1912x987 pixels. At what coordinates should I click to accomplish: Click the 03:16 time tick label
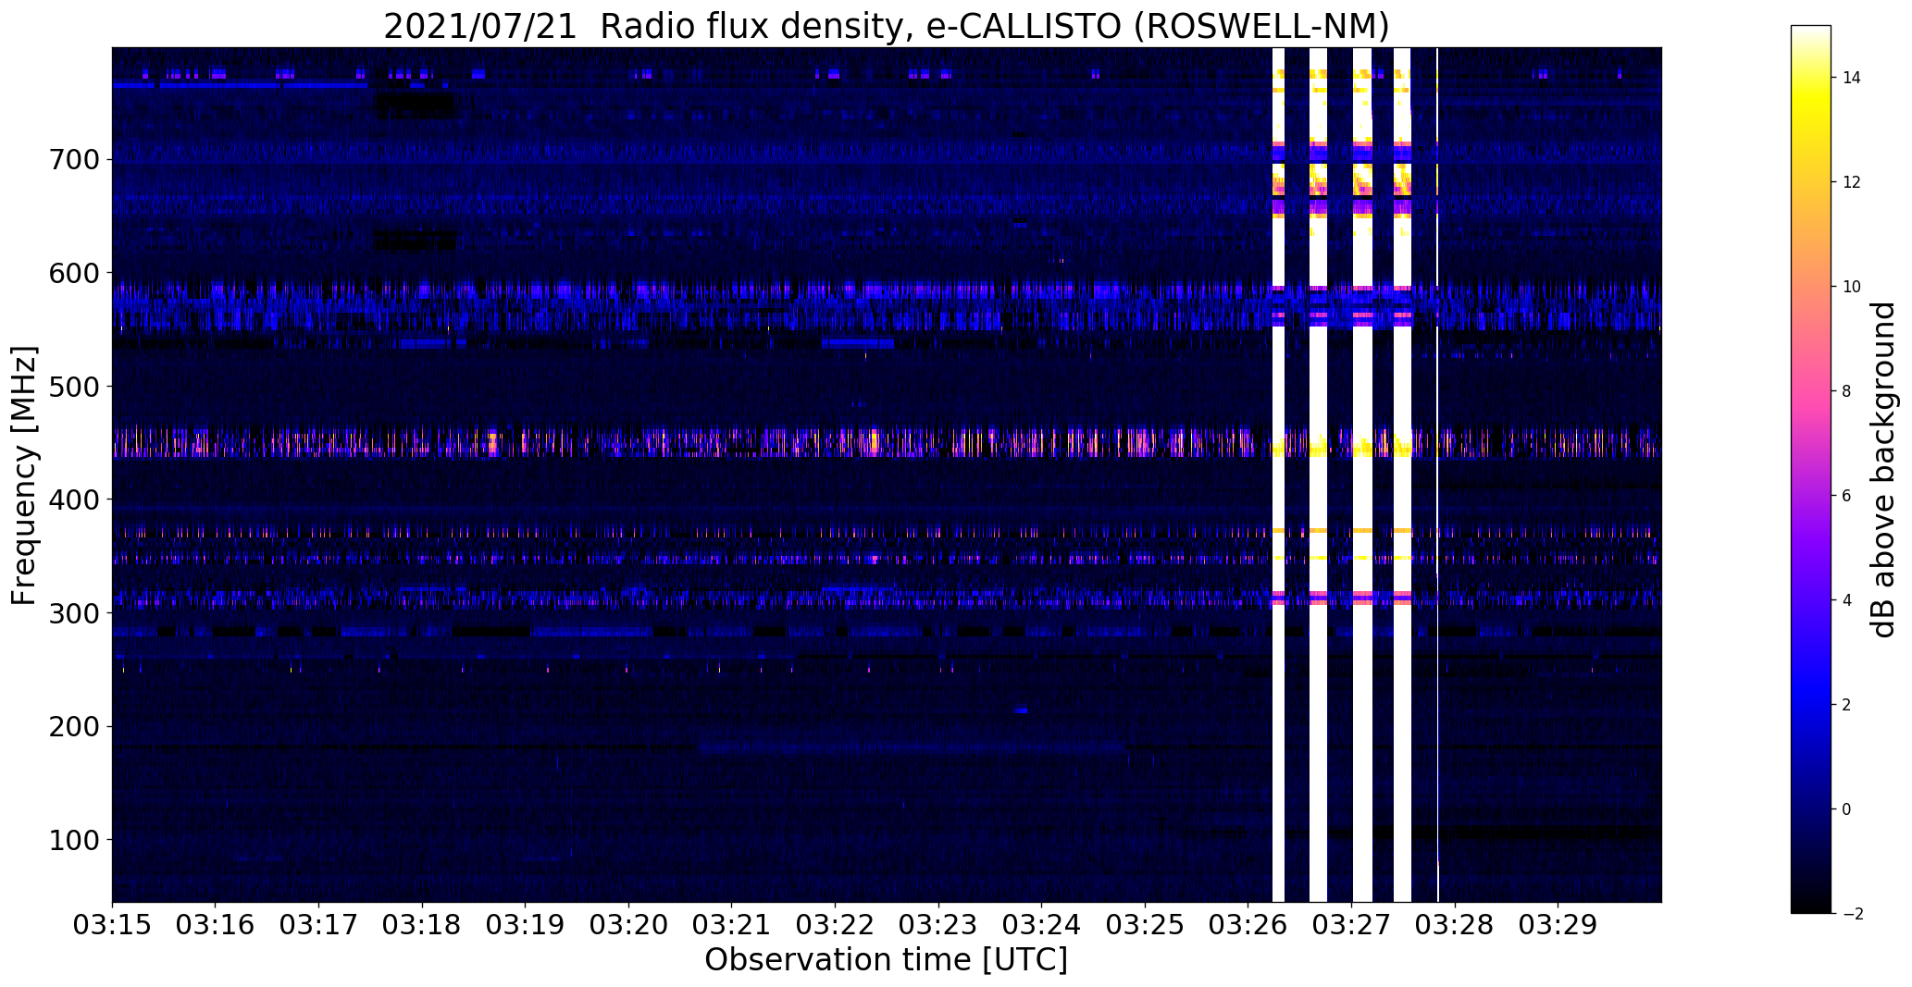tap(216, 925)
